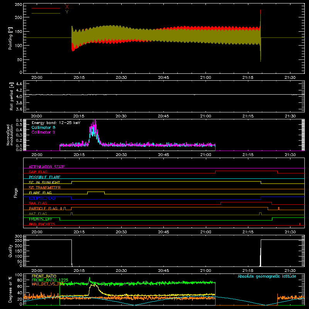The width and height of the screenshot is (309, 309).
Task: Click the 'Energy band: 12-25 keV' annotation
Action: pos(56,123)
